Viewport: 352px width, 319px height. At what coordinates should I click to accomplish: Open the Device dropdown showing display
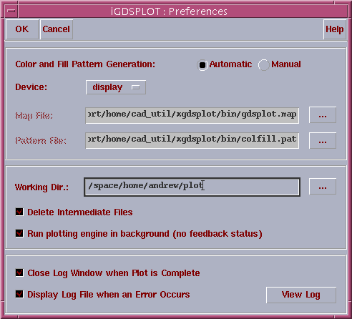pos(116,87)
